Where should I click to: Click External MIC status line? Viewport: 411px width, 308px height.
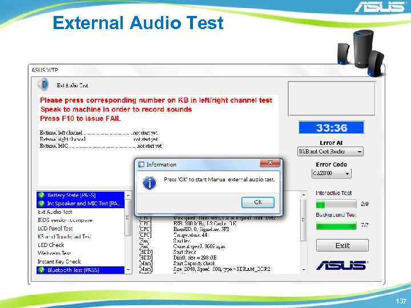(x=100, y=146)
